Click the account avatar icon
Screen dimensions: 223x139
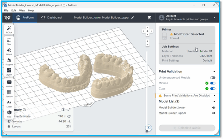coord(161,18)
